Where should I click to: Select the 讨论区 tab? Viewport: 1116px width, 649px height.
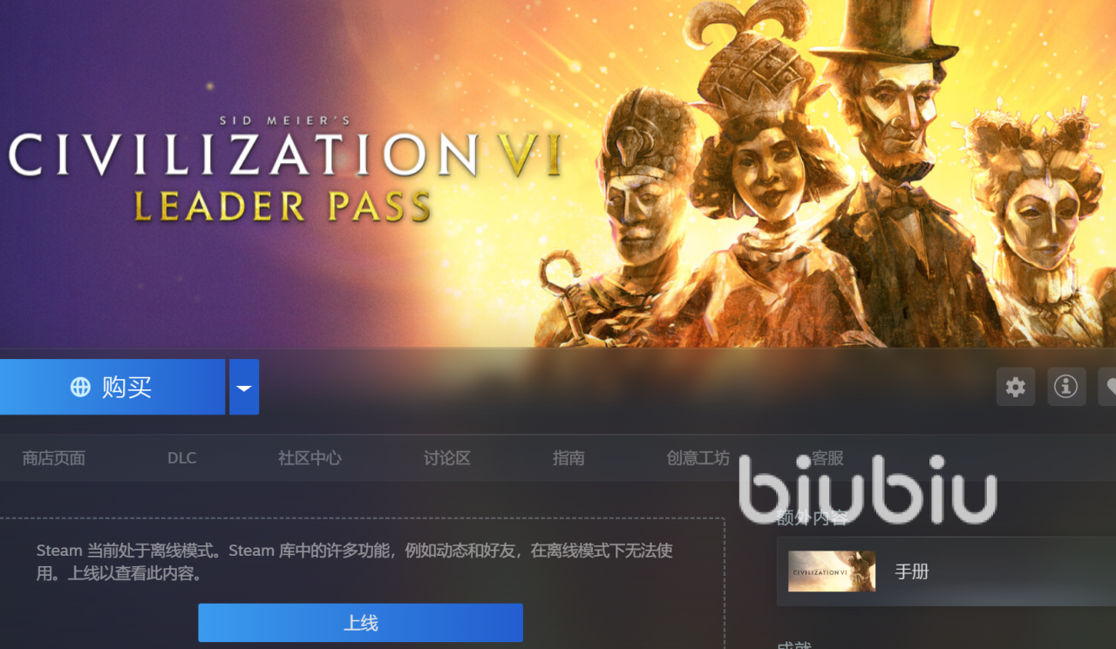(447, 458)
